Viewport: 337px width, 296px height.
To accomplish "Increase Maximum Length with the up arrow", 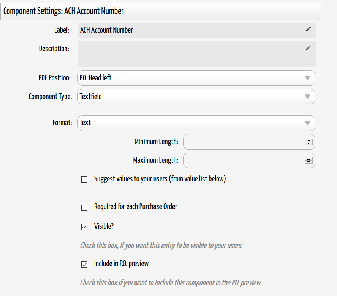I will [x=309, y=159].
